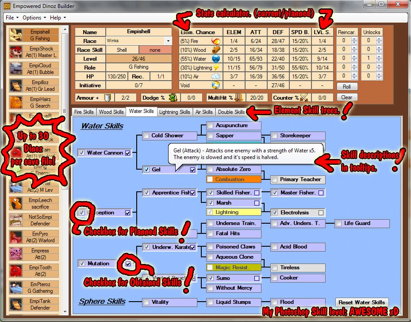Switch to the Lightning Skills tab
The height and width of the screenshot is (322, 411).
tap(175, 112)
